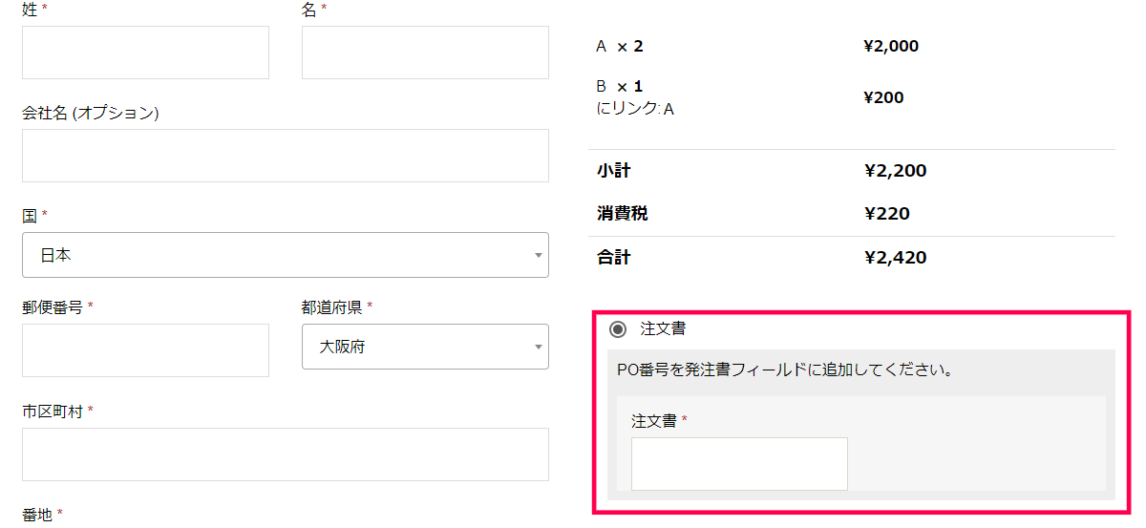Click the A × 2 order item
The image size is (1146, 528).
[x=620, y=46]
